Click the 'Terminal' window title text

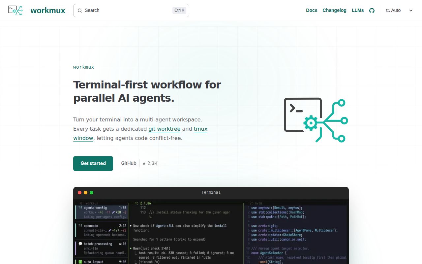click(211, 192)
